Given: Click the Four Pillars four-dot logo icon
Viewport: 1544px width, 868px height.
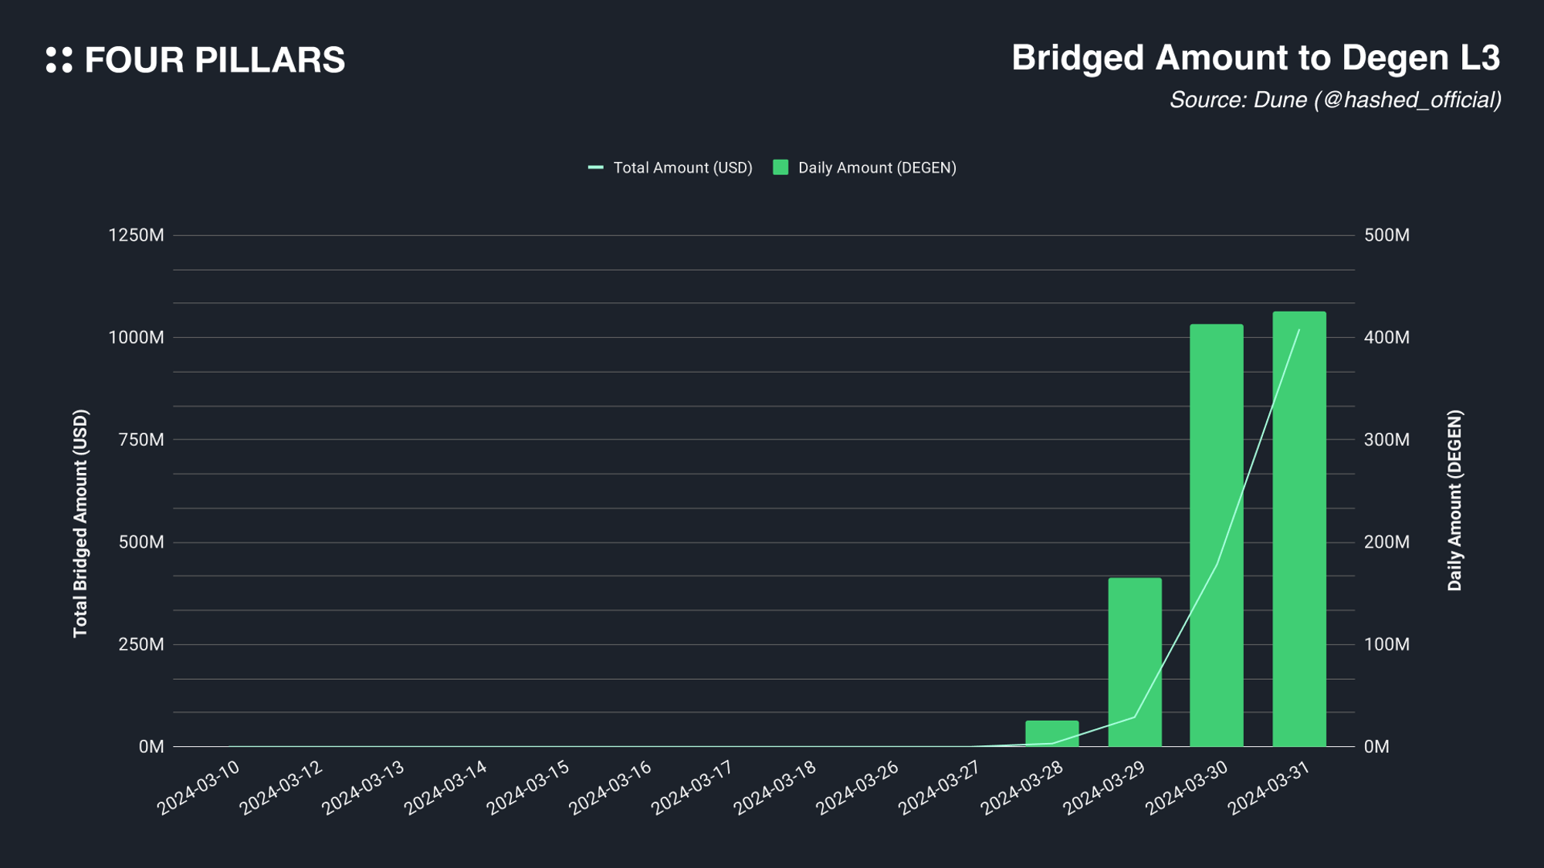Looking at the screenshot, I should 59,60.
